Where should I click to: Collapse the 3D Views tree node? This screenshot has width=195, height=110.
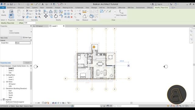tap(4, 82)
